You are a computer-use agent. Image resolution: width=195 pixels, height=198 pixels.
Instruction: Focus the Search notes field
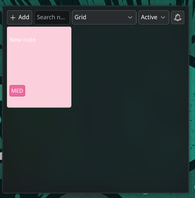point(52,17)
